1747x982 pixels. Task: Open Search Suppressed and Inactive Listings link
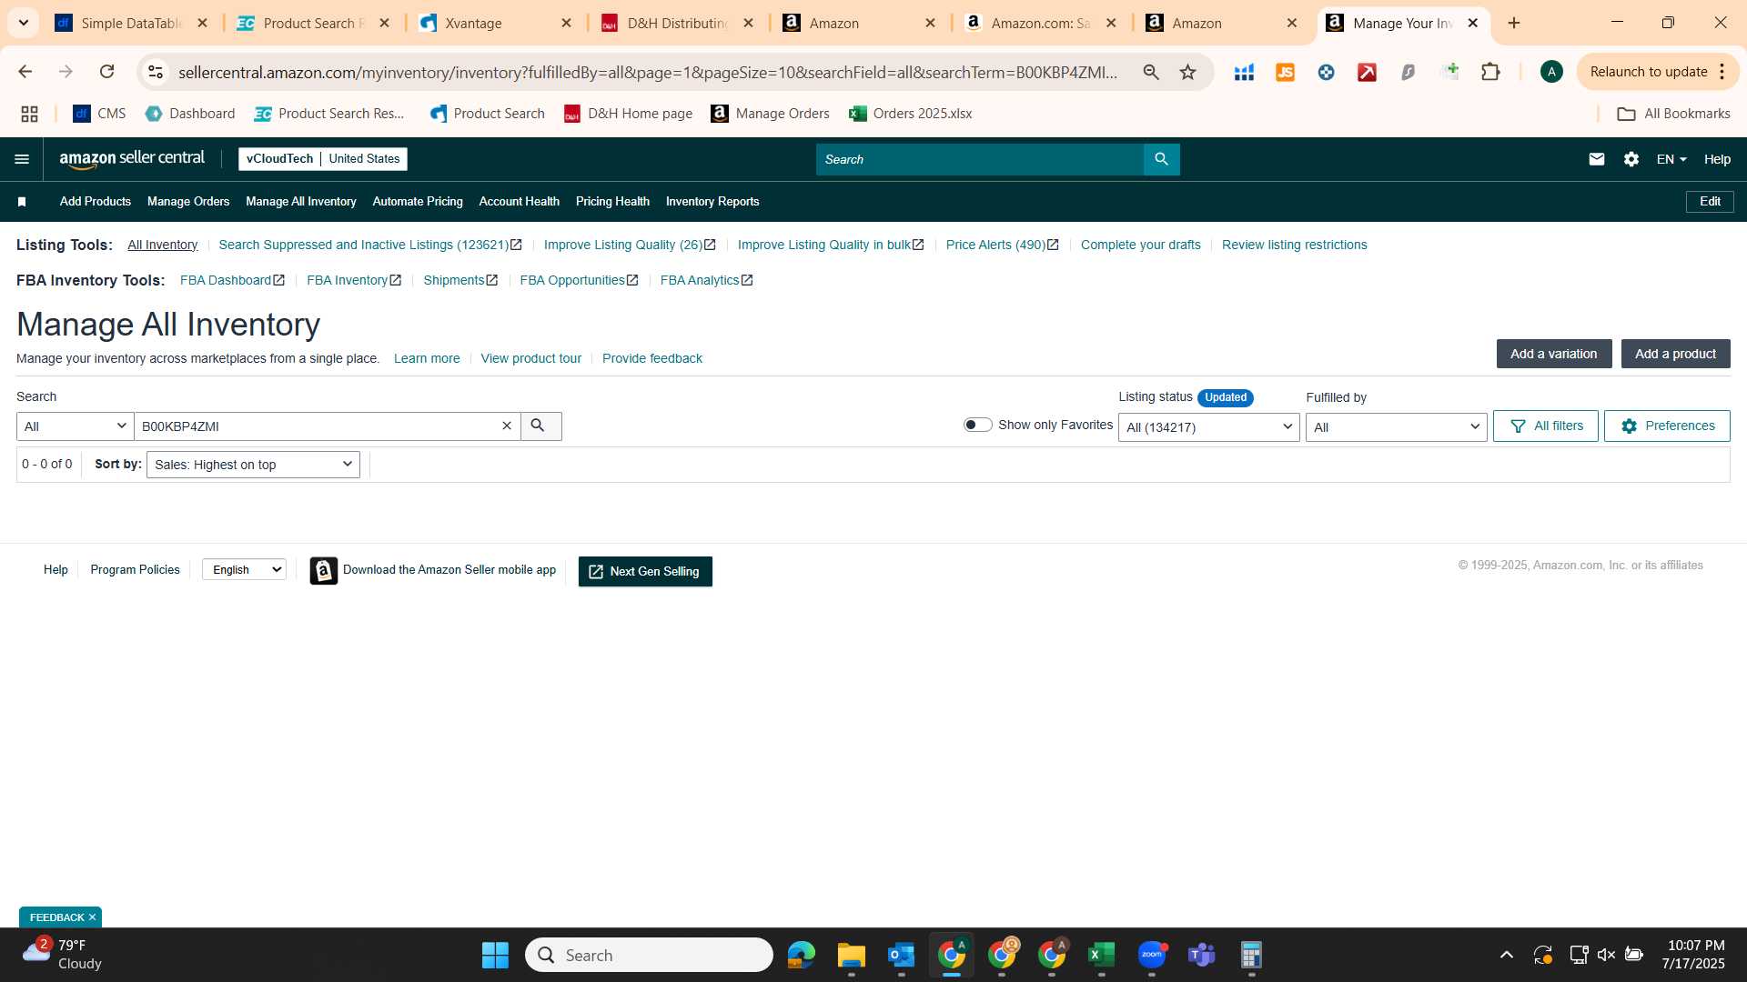pos(370,245)
